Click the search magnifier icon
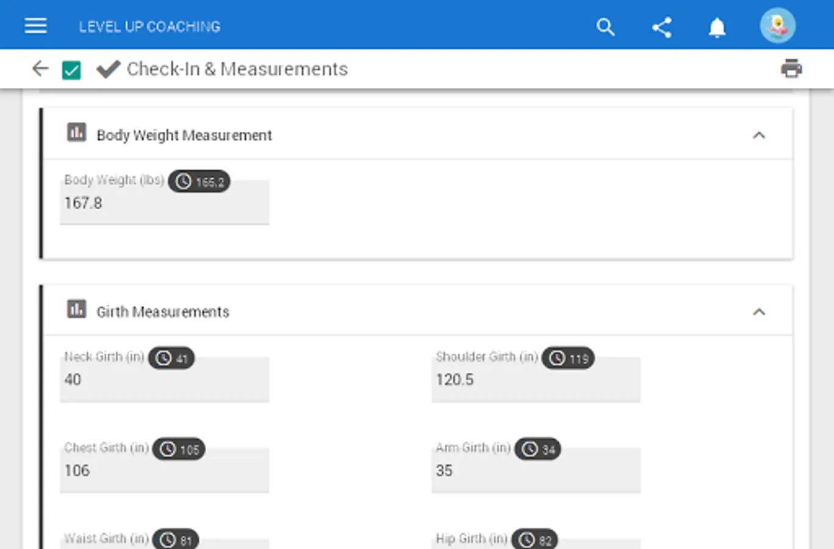The image size is (834, 549). click(605, 27)
